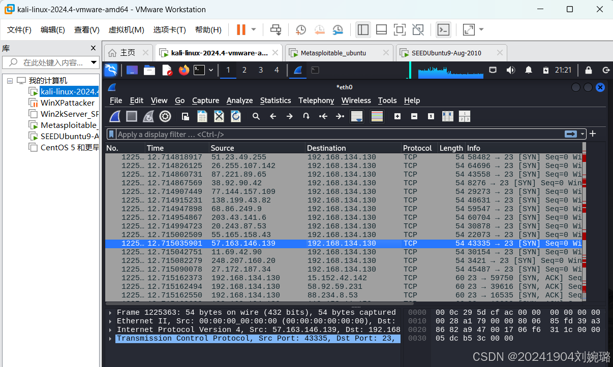Jump to the last packet
Viewport: 613px width, 367px height.
click(x=340, y=117)
